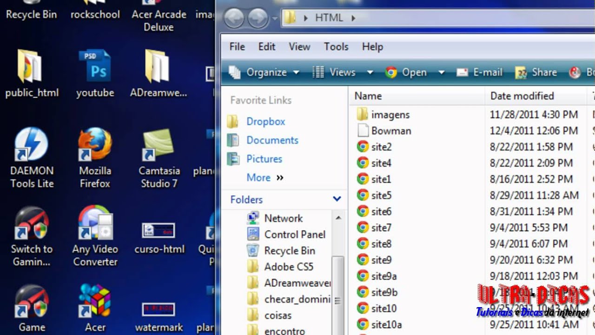Screen dimensions: 595x335
Task: Open the Edit menu
Action: pyautogui.click(x=267, y=47)
